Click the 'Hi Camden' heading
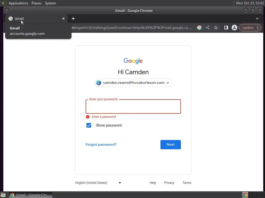The image size is (265, 198). pyautogui.click(x=133, y=72)
